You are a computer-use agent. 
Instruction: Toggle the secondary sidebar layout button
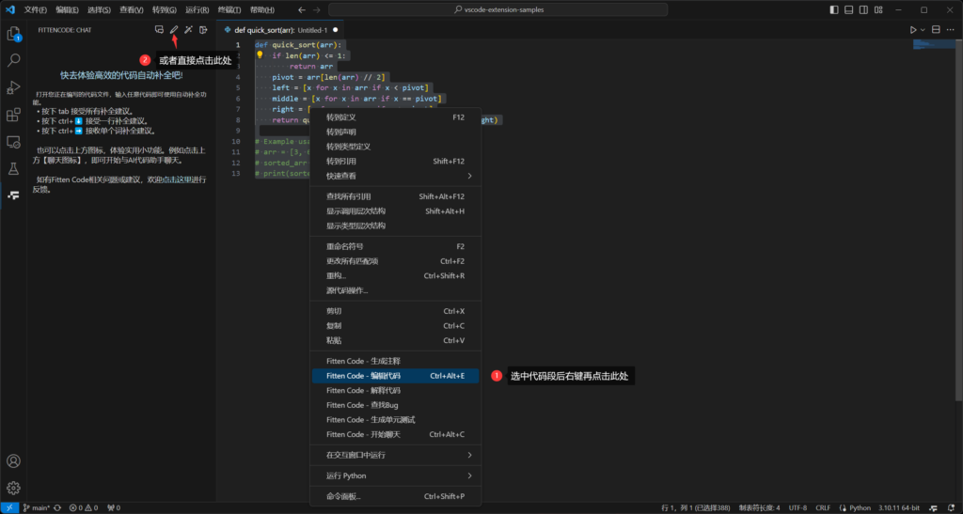tap(863, 9)
